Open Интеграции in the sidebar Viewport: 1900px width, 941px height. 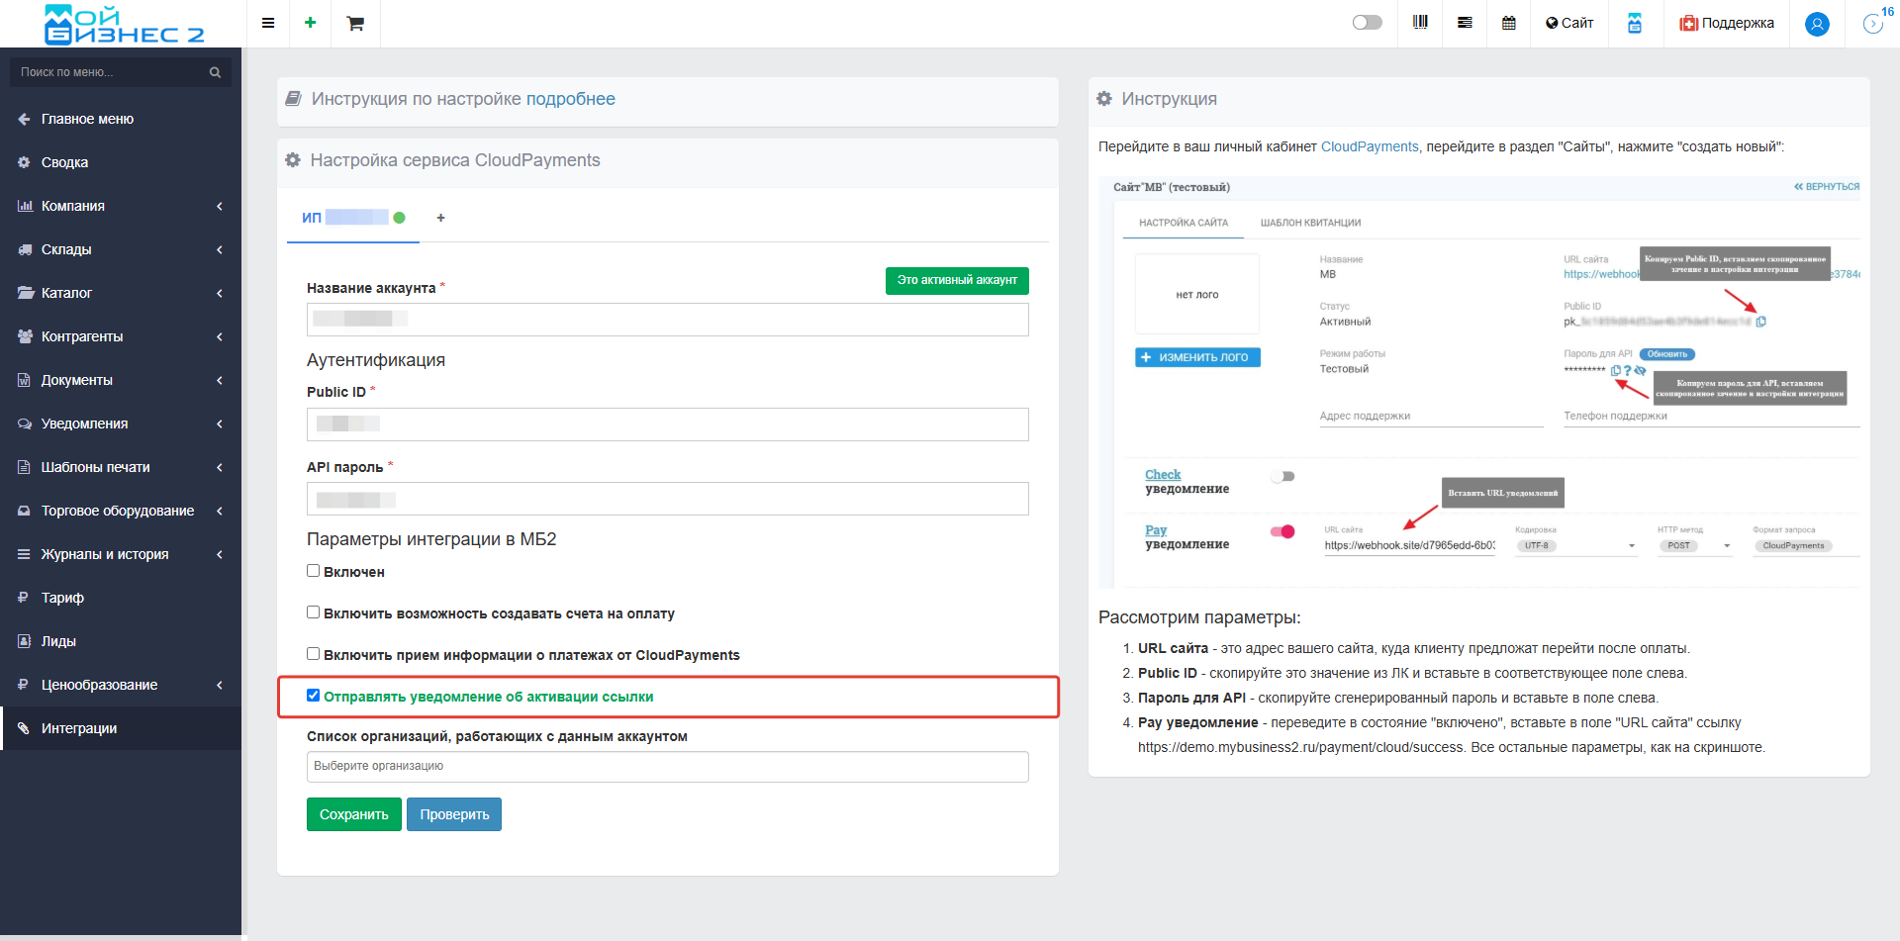coord(79,728)
